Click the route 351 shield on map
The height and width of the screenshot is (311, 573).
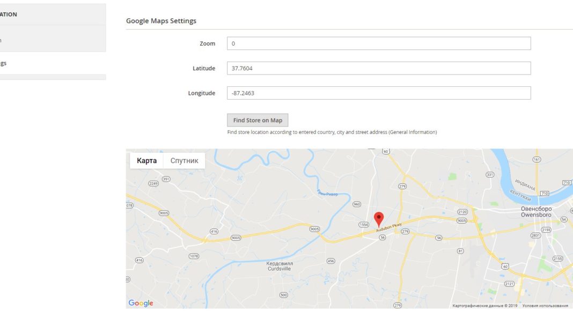166,179
